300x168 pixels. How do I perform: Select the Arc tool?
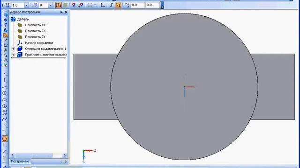point(5,100)
